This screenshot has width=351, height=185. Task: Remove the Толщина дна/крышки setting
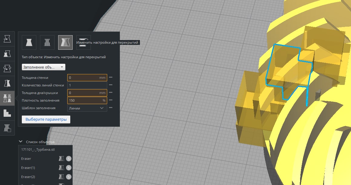pyautogui.click(x=111, y=92)
